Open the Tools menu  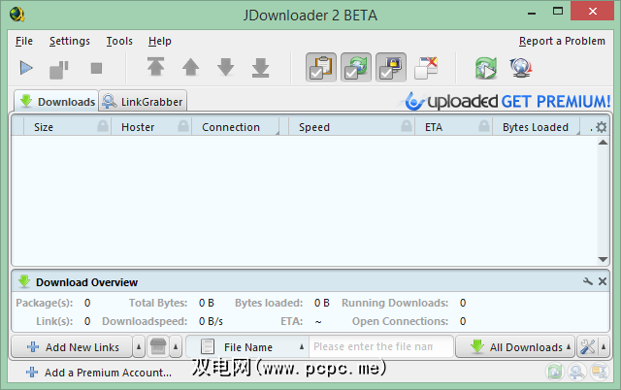coord(119,41)
